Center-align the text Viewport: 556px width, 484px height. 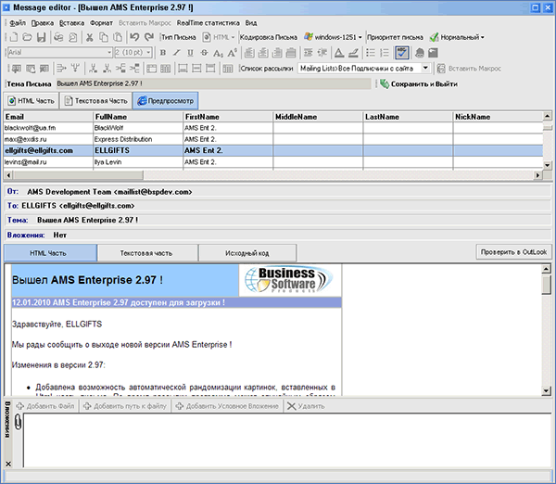pos(263,53)
